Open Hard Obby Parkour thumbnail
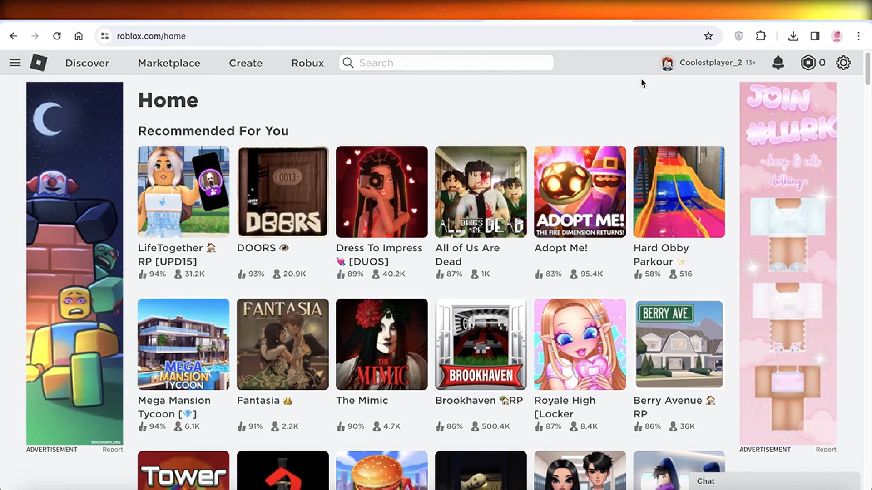Viewport: 872px width, 490px height. click(679, 192)
